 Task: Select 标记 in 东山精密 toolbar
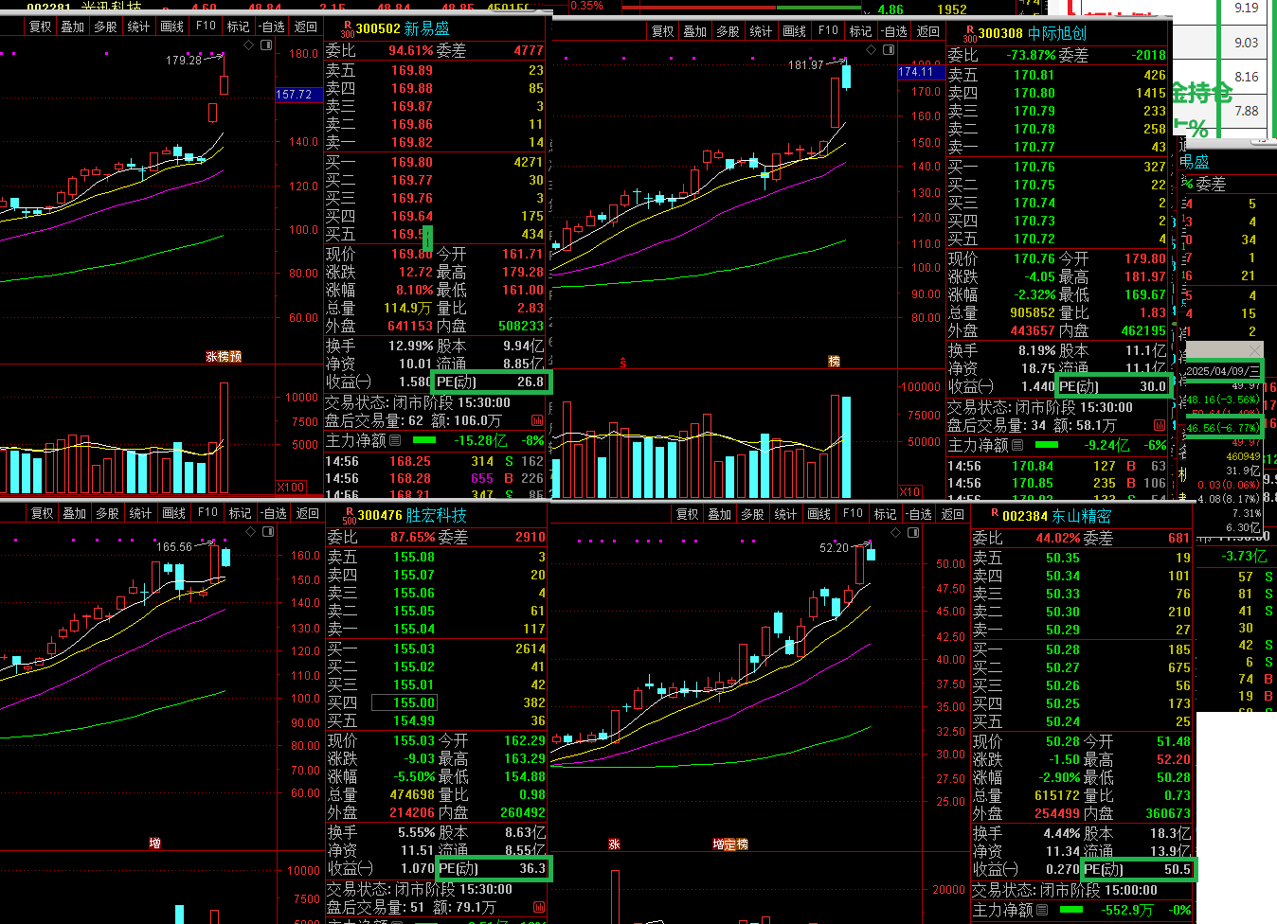pos(885,514)
